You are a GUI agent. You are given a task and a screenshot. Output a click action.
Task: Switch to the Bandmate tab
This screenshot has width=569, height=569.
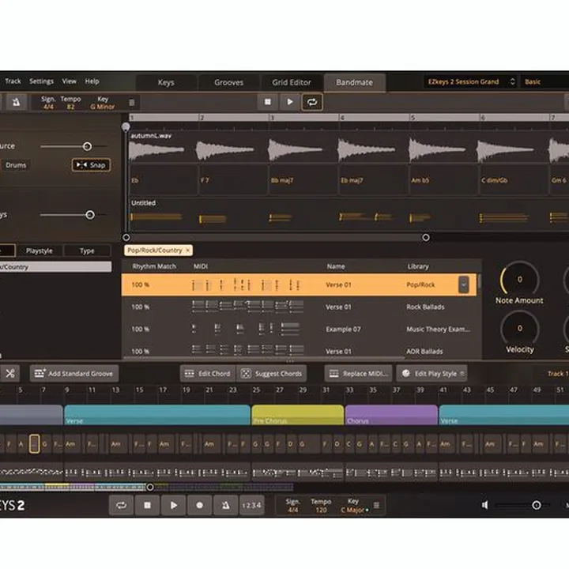[355, 82]
